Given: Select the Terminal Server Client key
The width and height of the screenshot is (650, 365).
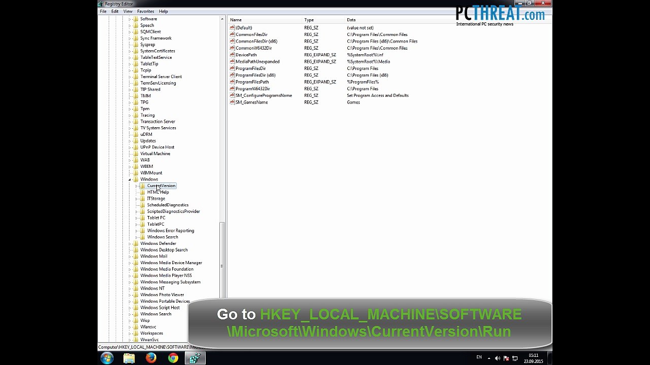Looking at the screenshot, I should pos(161,77).
